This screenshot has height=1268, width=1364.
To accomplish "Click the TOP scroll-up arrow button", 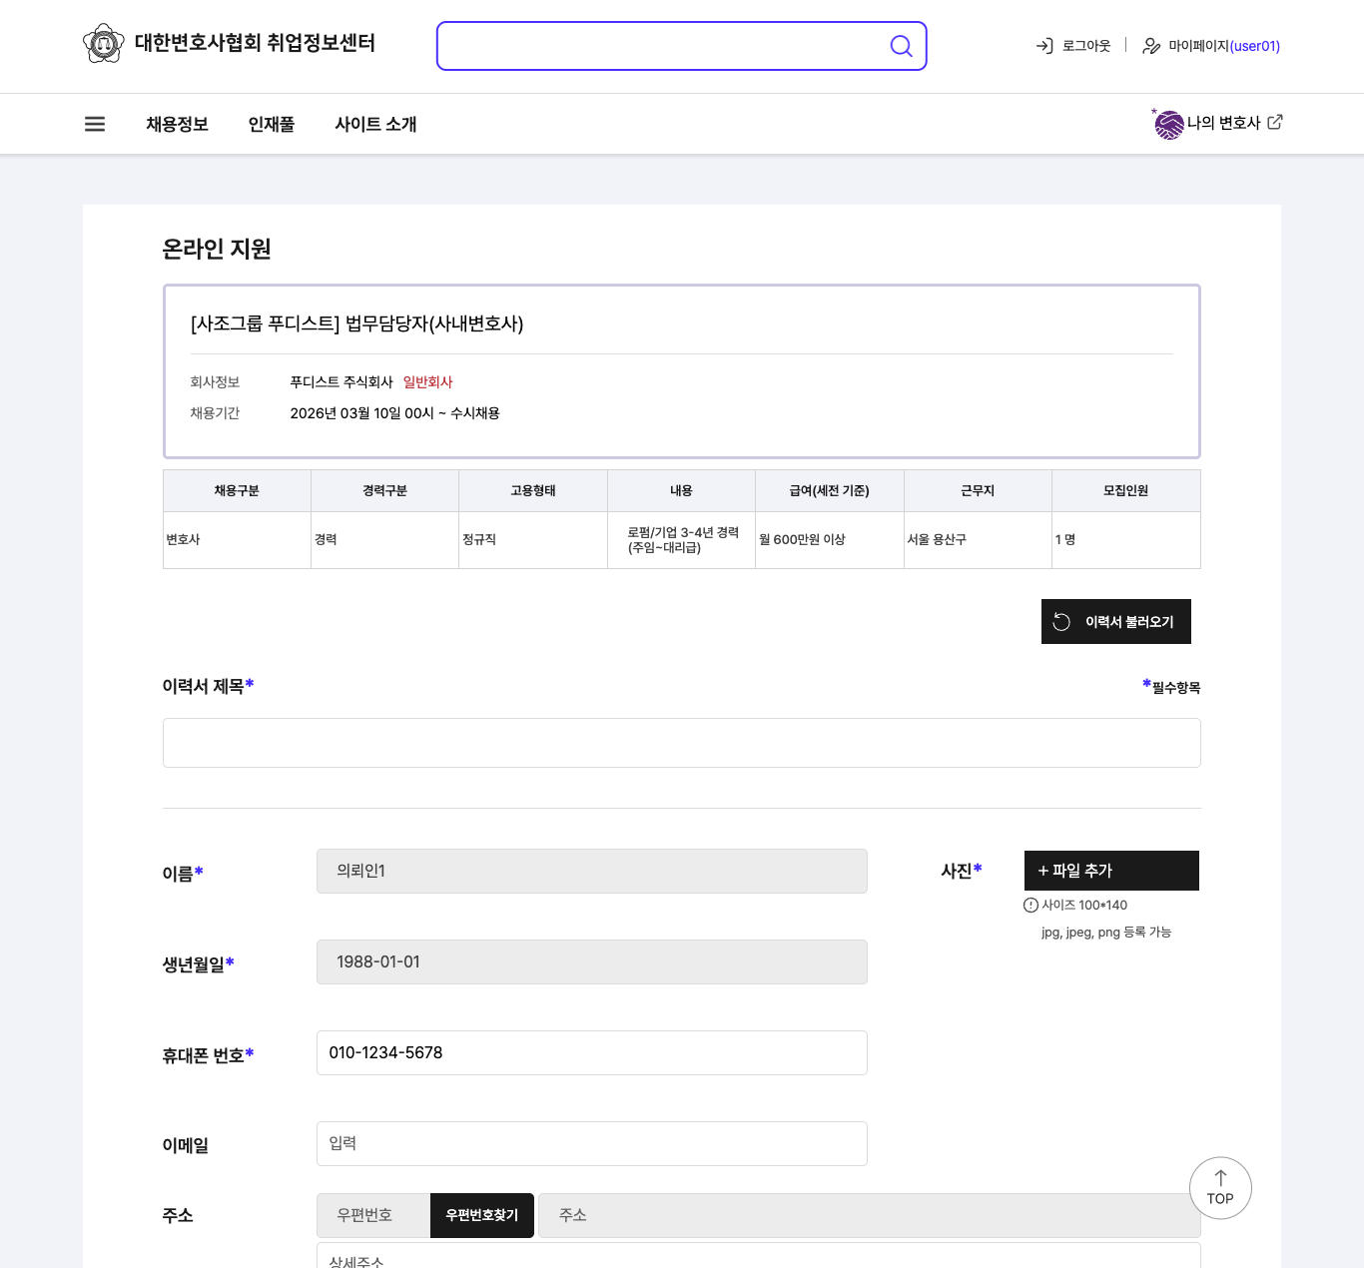I will (1220, 1188).
